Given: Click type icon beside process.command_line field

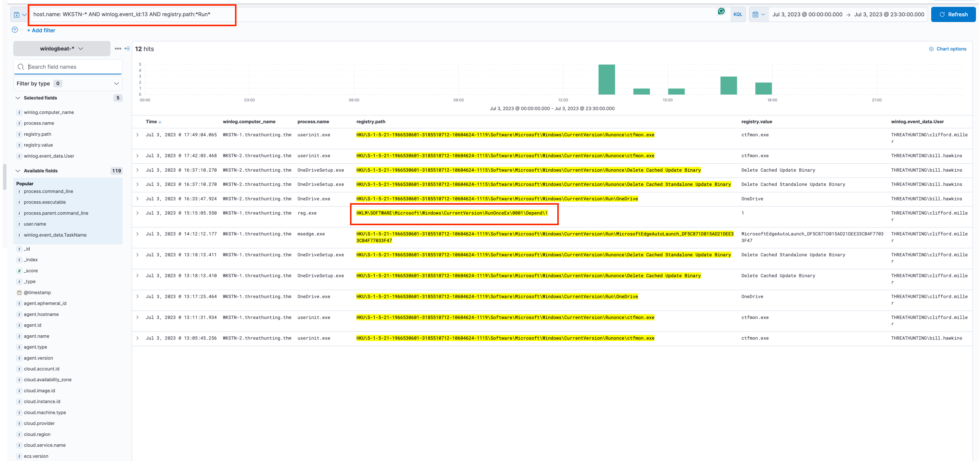Looking at the screenshot, I should point(19,191).
